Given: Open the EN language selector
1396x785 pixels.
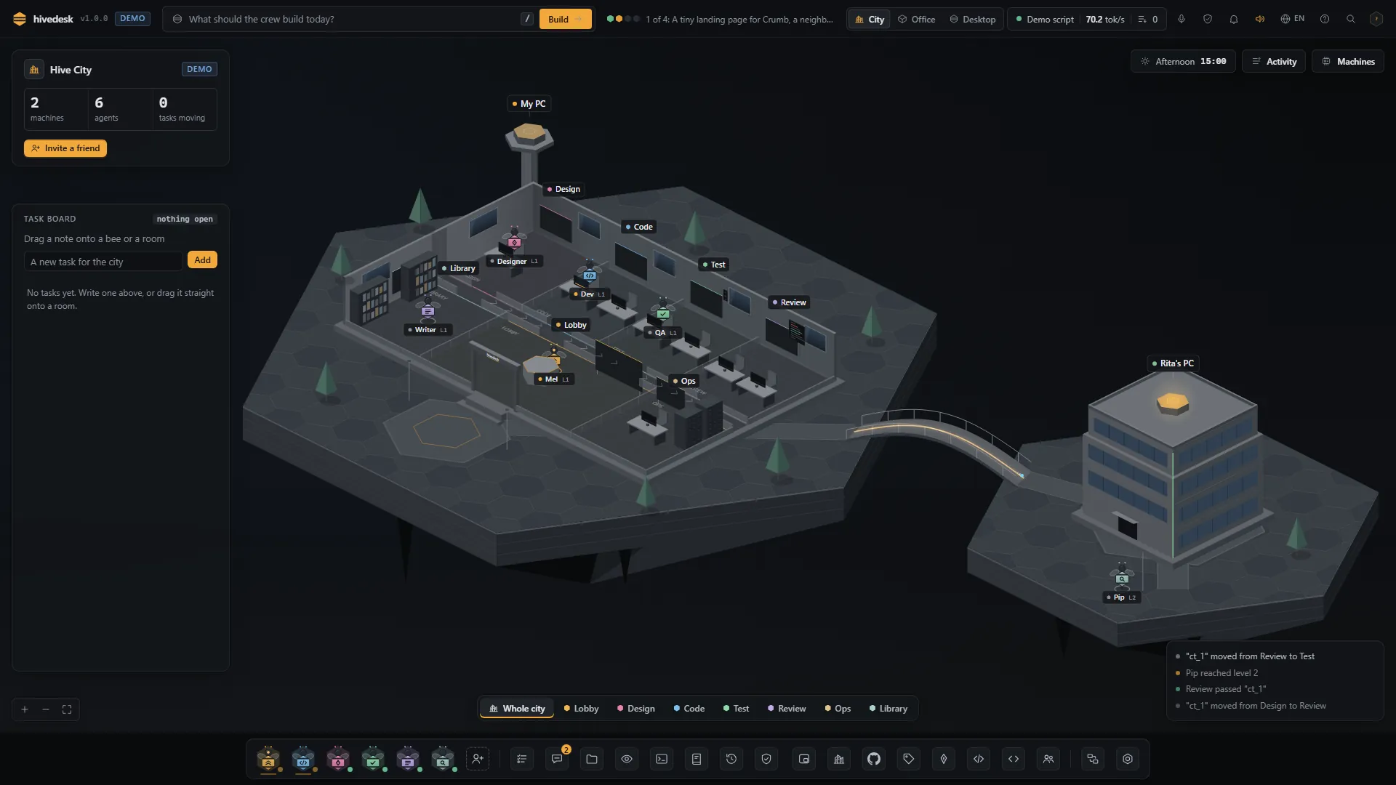Looking at the screenshot, I should [x=1293, y=19].
